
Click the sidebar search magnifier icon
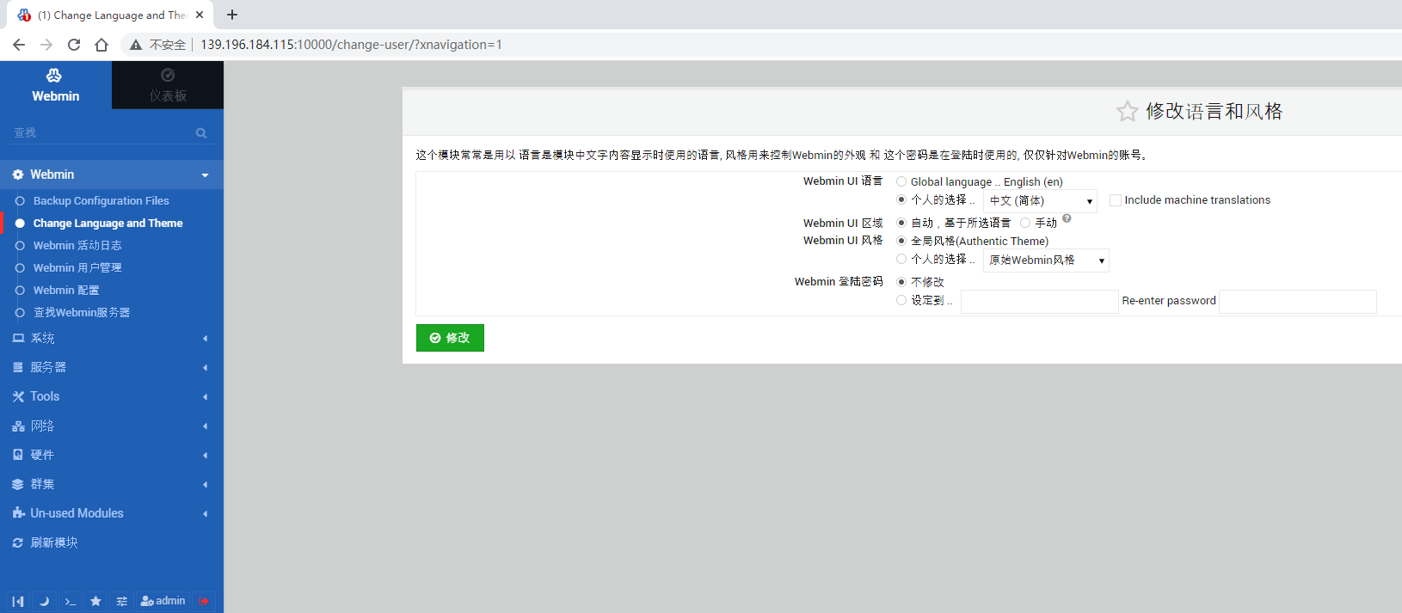point(201,133)
